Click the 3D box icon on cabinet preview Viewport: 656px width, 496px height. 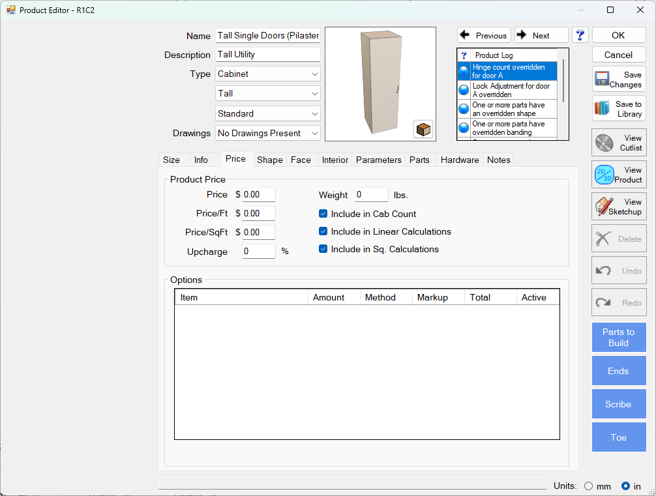tap(423, 129)
